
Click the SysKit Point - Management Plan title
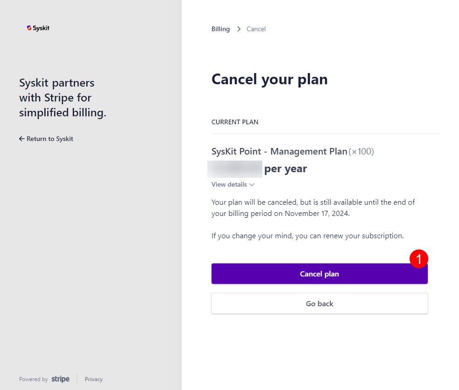point(279,151)
